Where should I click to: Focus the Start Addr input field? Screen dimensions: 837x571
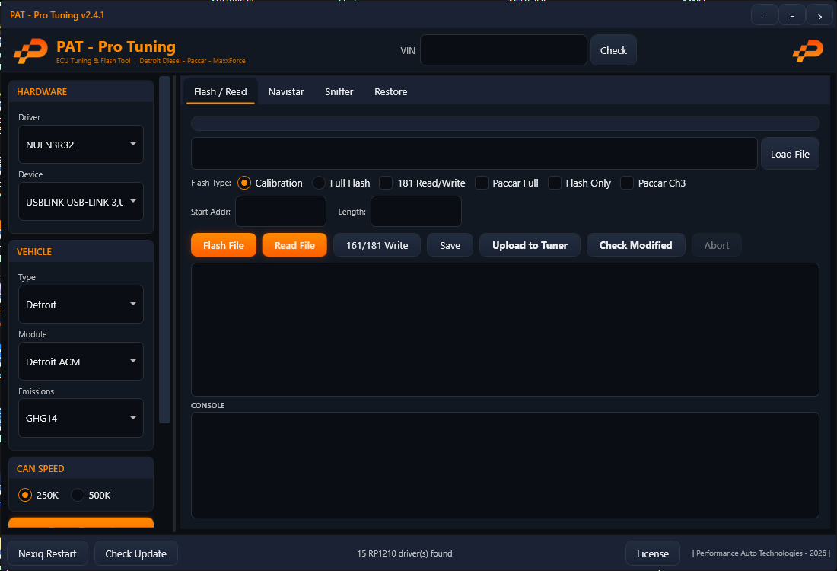click(281, 212)
